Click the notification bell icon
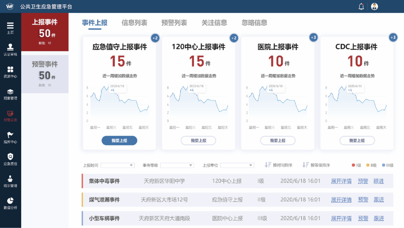 [x=361, y=6]
